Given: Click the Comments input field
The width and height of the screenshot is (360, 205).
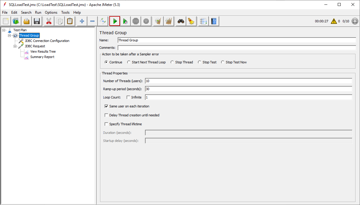Looking at the screenshot, I should point(237,48).
